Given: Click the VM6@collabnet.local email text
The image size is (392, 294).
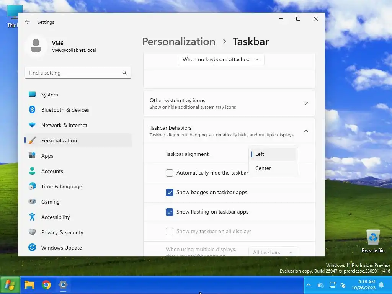Looking at the screenshot, I should [x=74, y=50].
